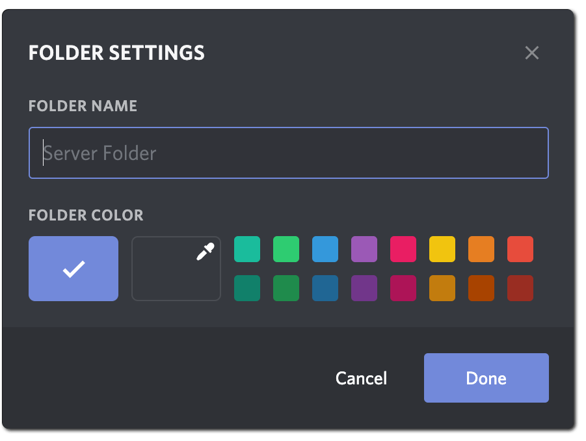The height and width of the screenshot is (441, 586).
Task: Choose the light purple color swatch
Action: click(x=364, y=249)
